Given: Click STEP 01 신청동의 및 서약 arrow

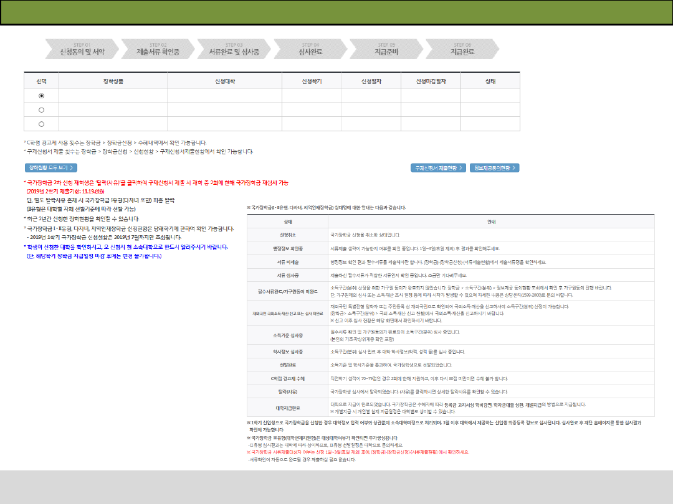Looking at the screenshot, I should pyautogui.click(x=79, y=49).
